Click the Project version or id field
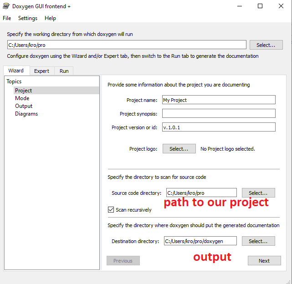The height and width of the screenshot is (284, 292). pos(219,127)
